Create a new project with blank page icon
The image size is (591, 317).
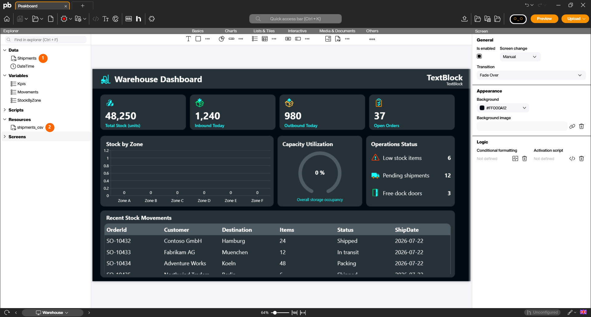(51, 19)
